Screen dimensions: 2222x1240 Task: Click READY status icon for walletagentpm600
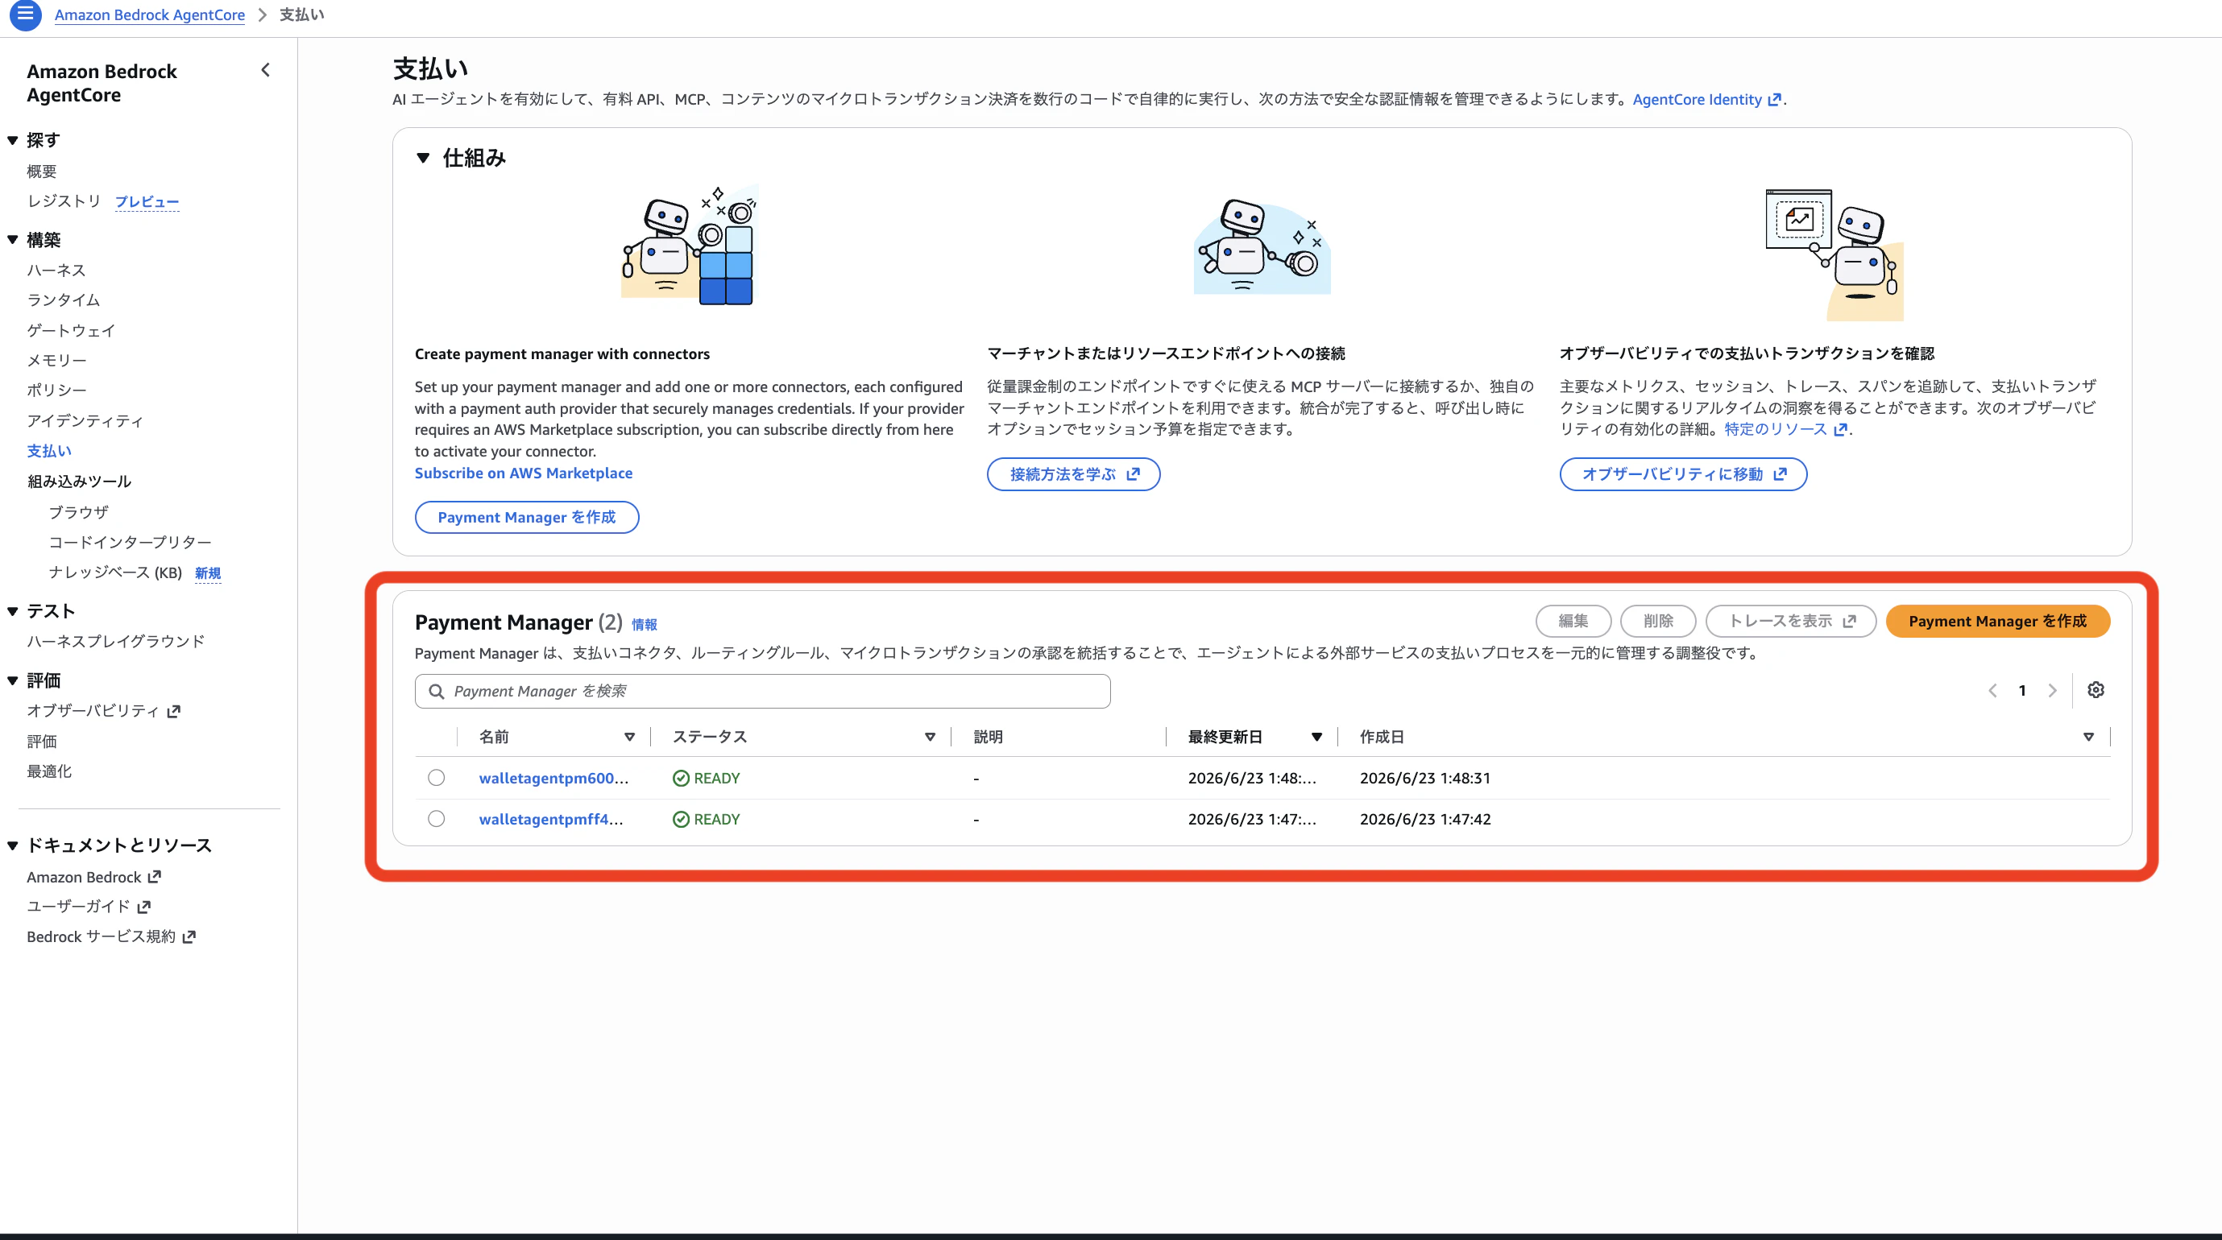pos(681,779)
